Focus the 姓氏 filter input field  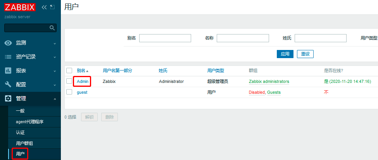coord(321,38)
